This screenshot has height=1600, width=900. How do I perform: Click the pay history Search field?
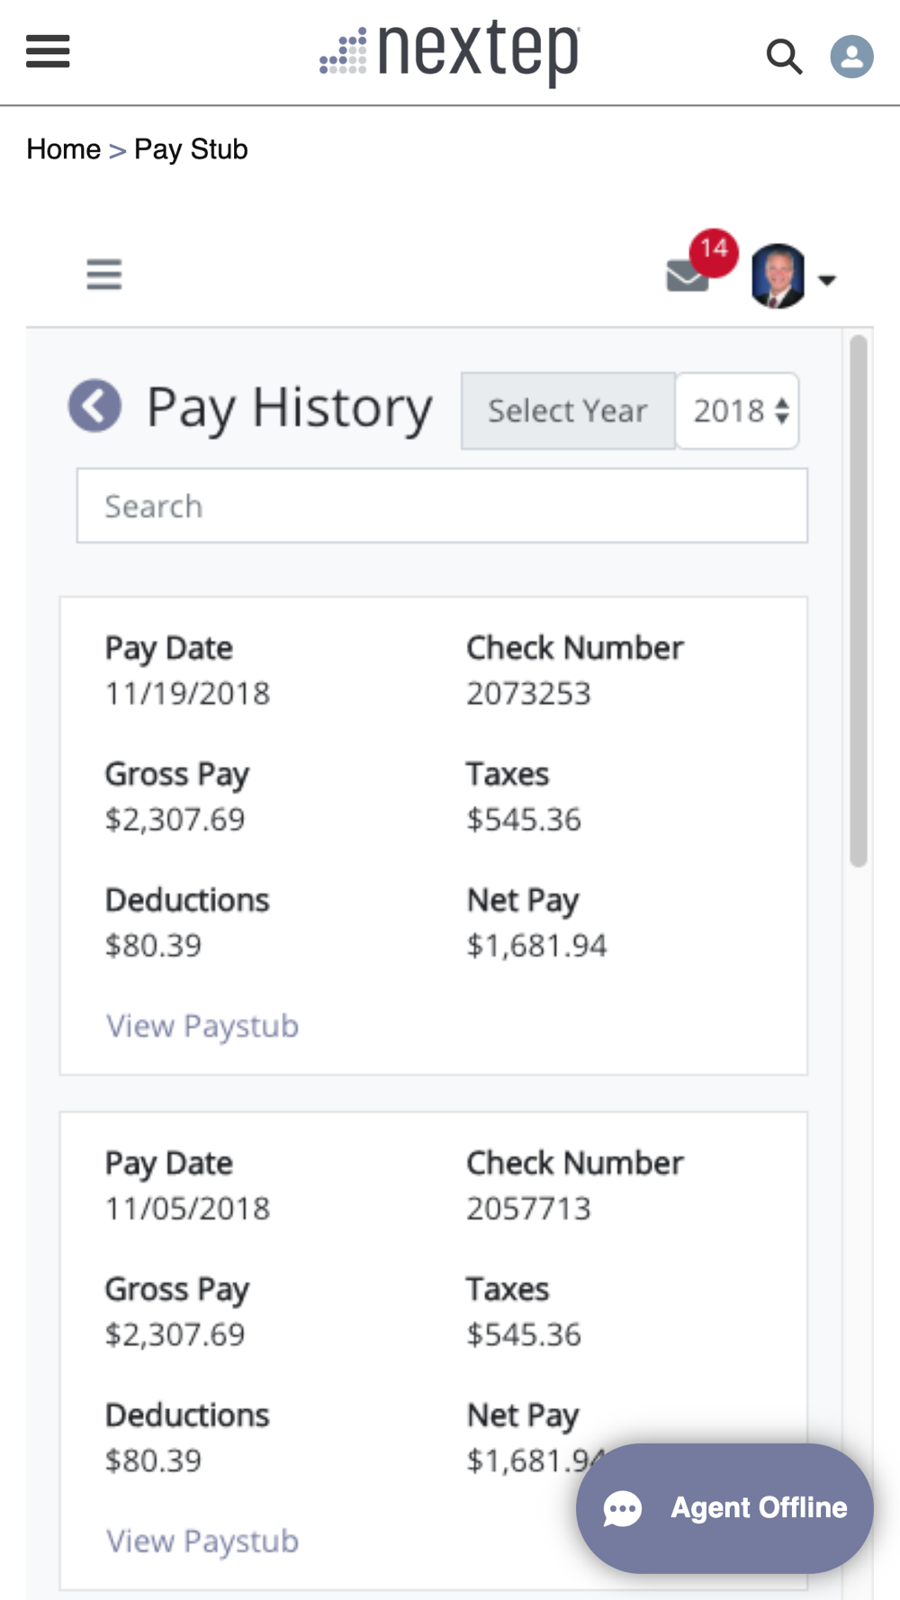tap(442, 506)
